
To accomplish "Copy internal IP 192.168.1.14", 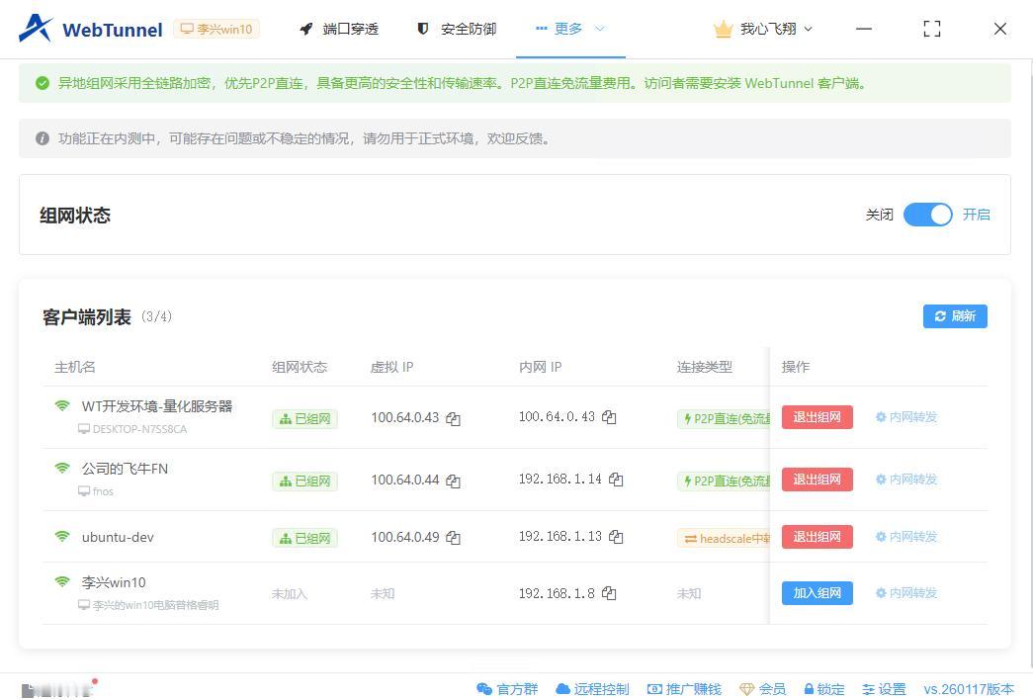I will [616, 480].
